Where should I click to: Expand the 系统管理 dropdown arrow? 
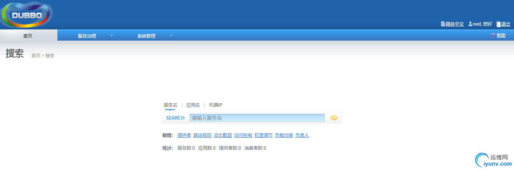(171, 36)
